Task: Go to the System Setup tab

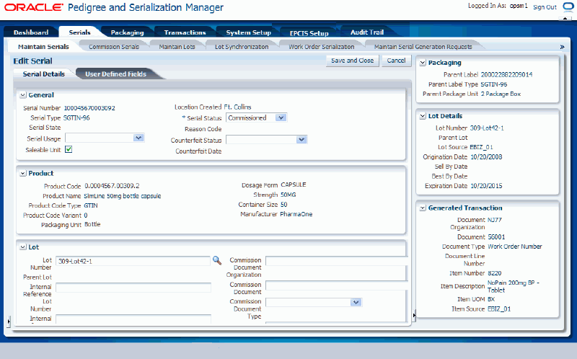Action: point(248,32)
